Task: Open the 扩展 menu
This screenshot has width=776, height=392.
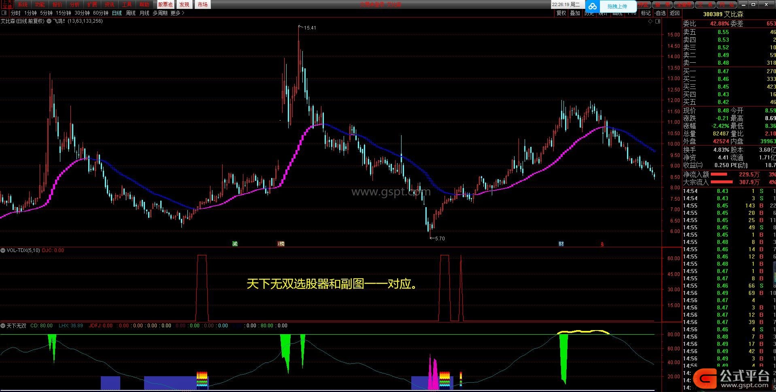Action: [92, 4]
